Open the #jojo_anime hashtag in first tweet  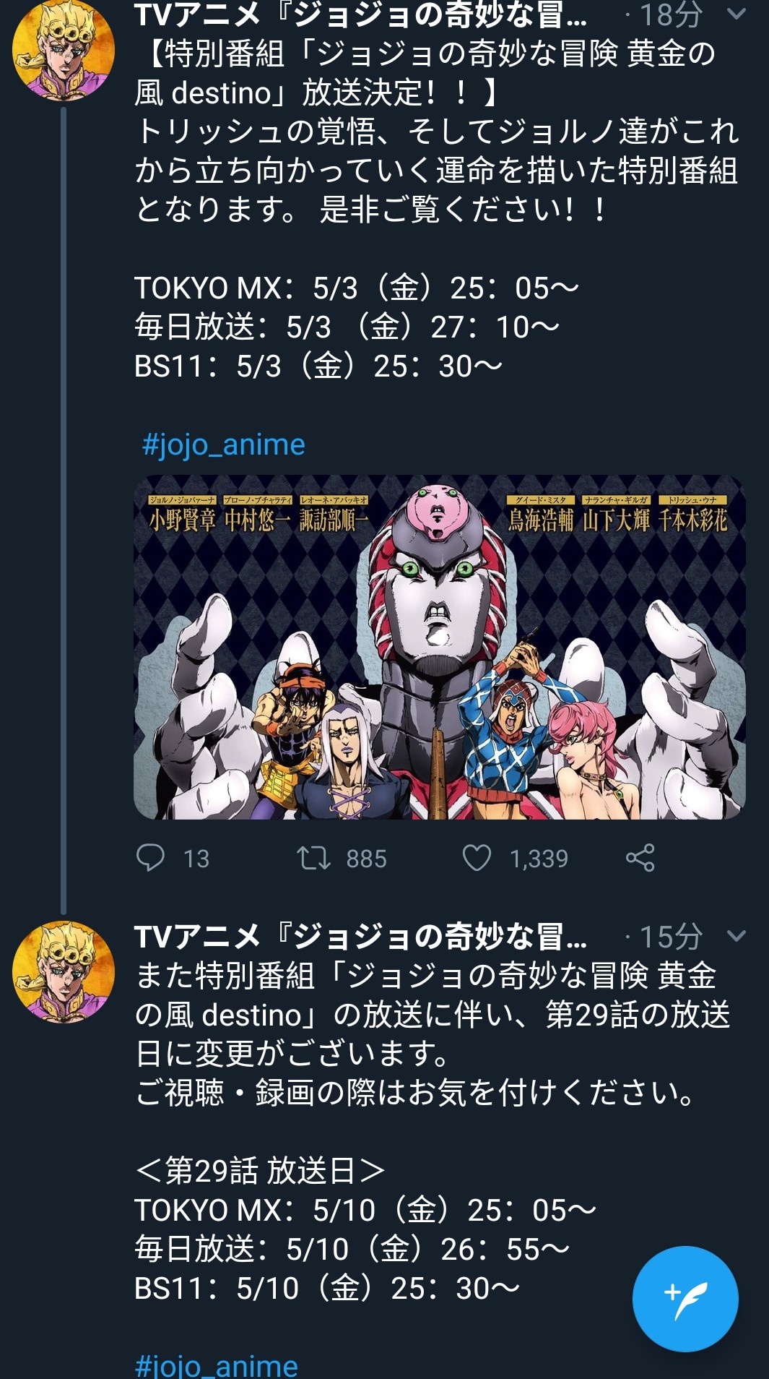223,444
